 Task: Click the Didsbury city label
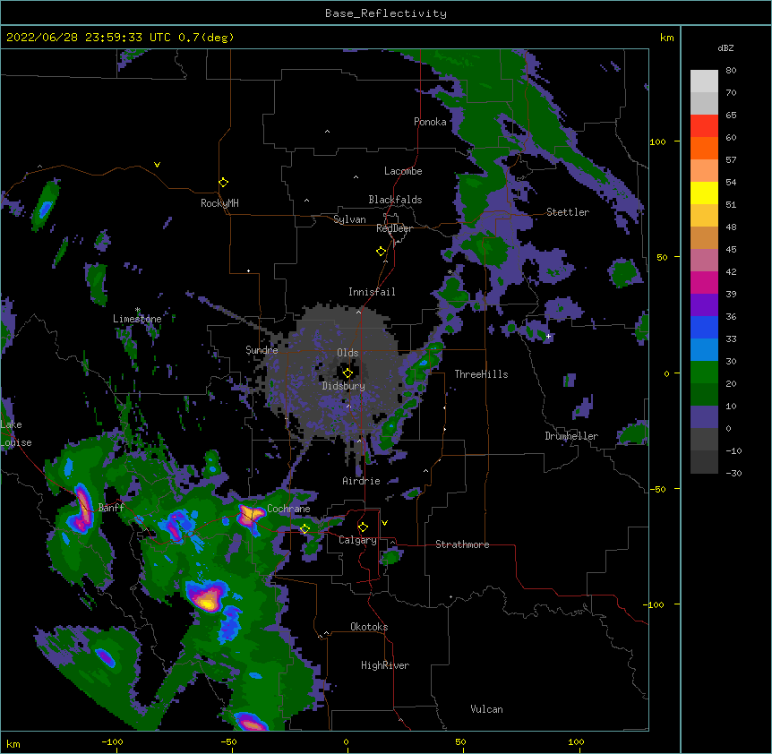[x=344, y=386]
